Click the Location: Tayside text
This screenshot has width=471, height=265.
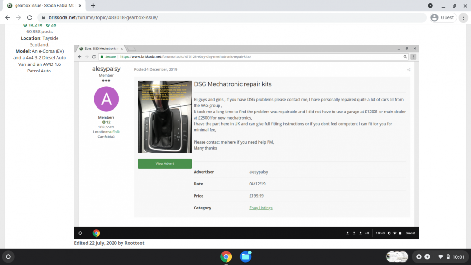[40, 38]
